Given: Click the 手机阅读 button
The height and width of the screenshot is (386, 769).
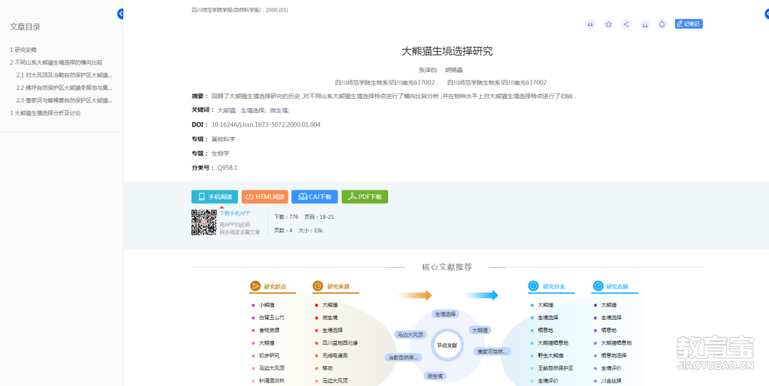Looking at the screenshot, I should point(215,197).
